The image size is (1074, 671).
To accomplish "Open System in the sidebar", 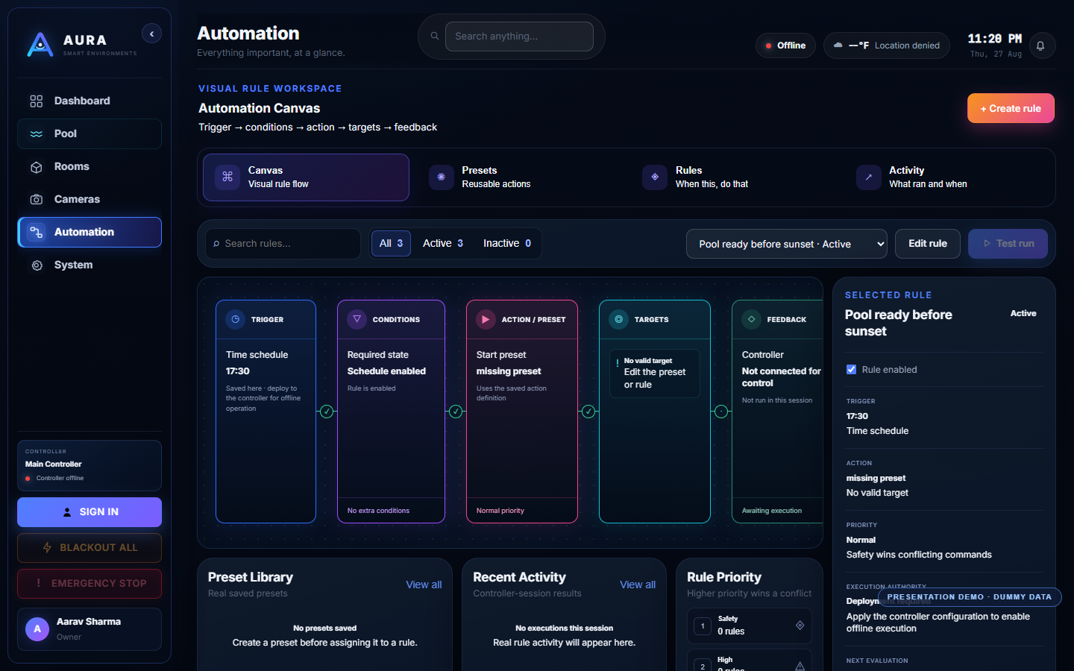I will coord(89,265).
